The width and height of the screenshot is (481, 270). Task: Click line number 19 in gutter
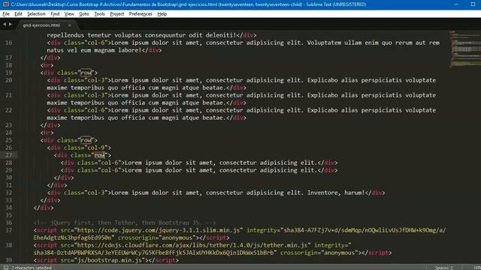[x=8, y=73]
